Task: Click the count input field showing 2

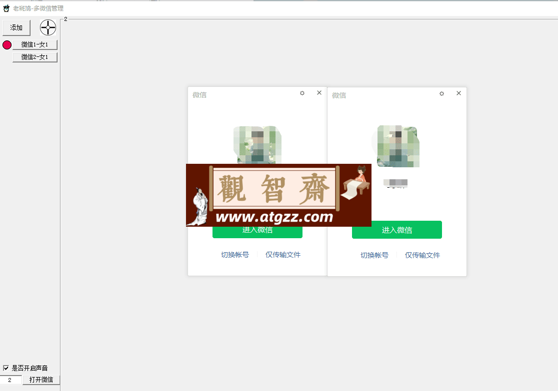Action: point(10,380)
